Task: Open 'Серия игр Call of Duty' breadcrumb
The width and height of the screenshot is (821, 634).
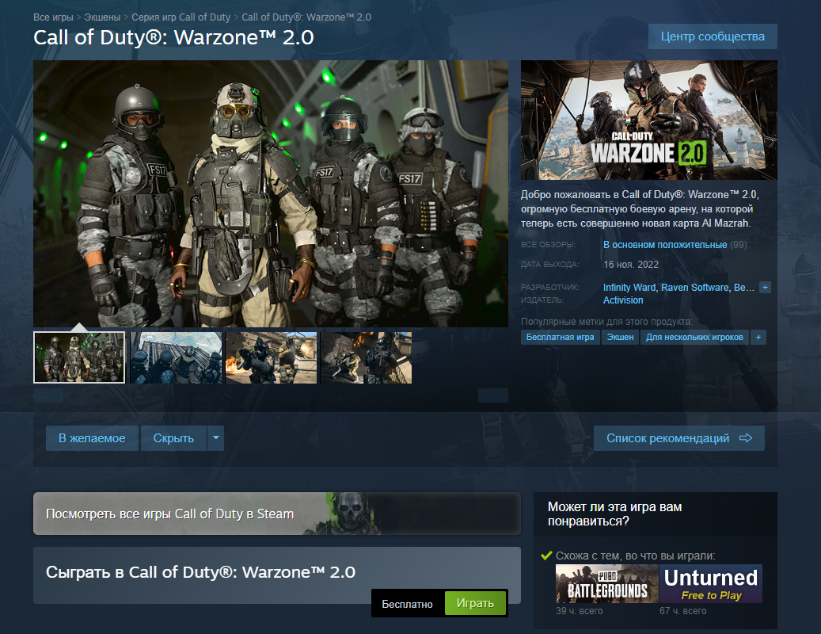Action: (x=181, y=17)
